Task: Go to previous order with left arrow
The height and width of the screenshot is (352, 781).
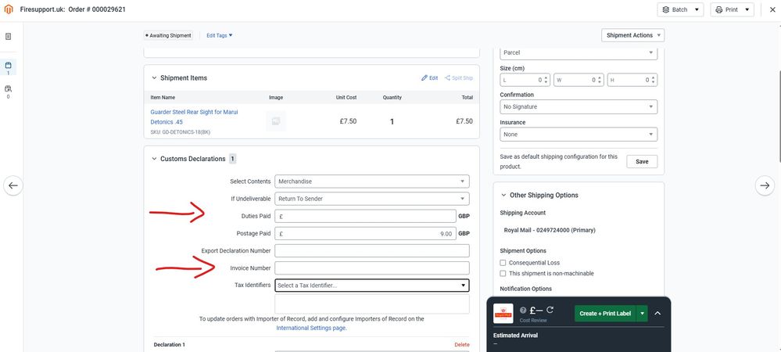Action: pyautogui.click(x=13, y=185)
